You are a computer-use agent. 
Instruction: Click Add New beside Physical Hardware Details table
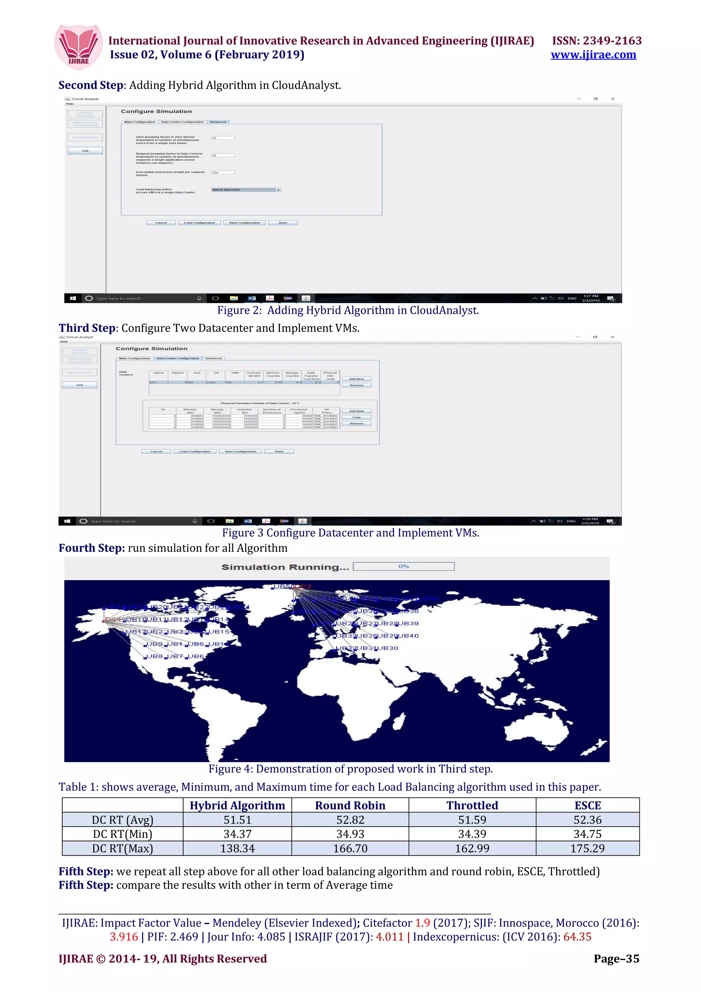pyautogui.click(x=356, y=411)
